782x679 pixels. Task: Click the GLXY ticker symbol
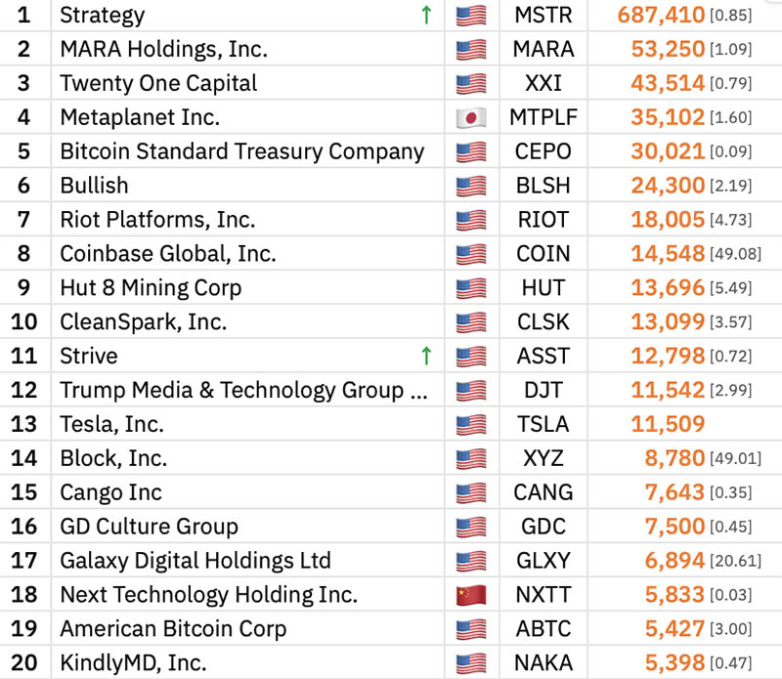click(543, 561)
